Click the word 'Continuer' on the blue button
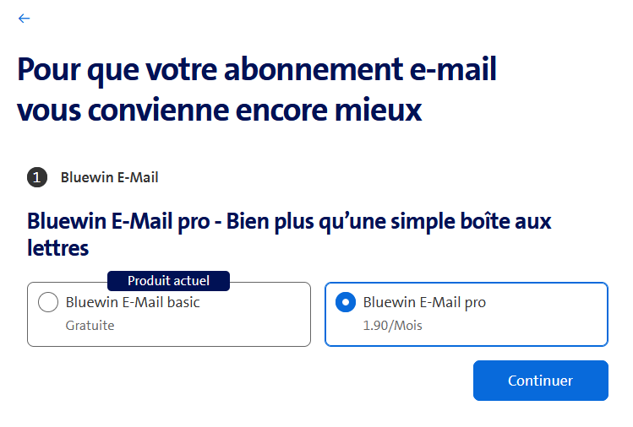The height and width of the screenshot is (427, 633). click(540, 381)
